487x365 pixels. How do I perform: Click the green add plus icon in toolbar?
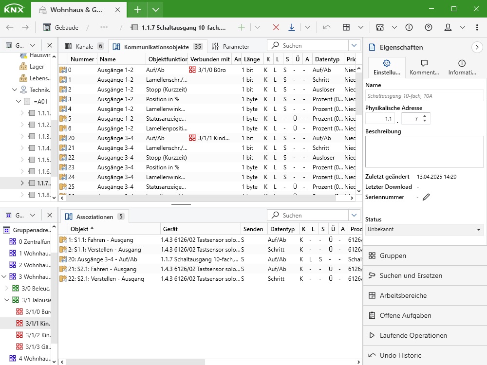242,28
